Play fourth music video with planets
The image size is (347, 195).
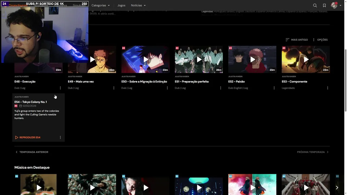(199, 187)
